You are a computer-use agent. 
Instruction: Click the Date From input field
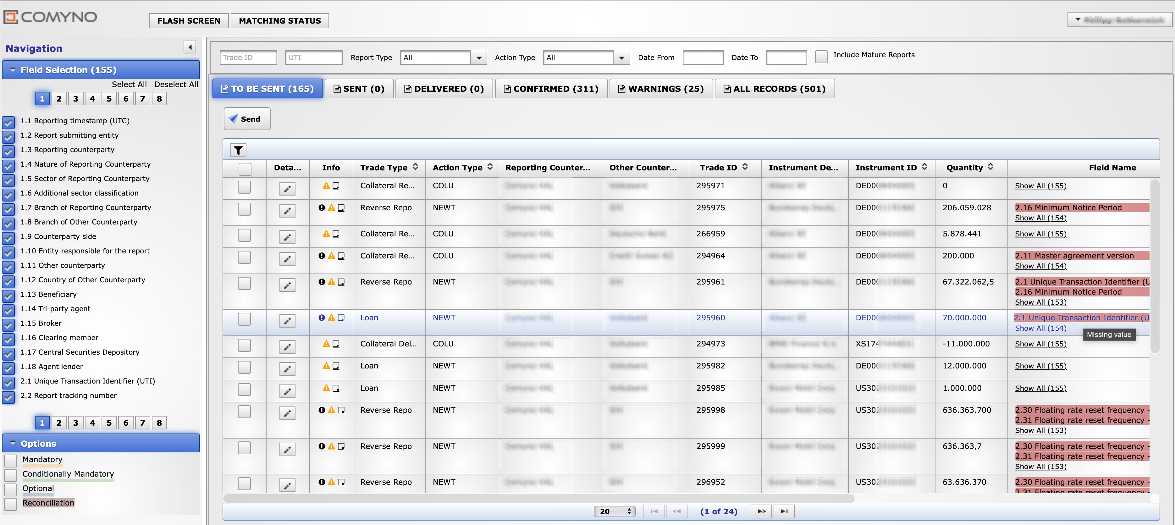tap(703, 58)
